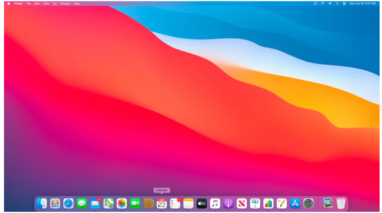Open Finder from the Dock
This screenshot has width=382, height=213.
42,203
